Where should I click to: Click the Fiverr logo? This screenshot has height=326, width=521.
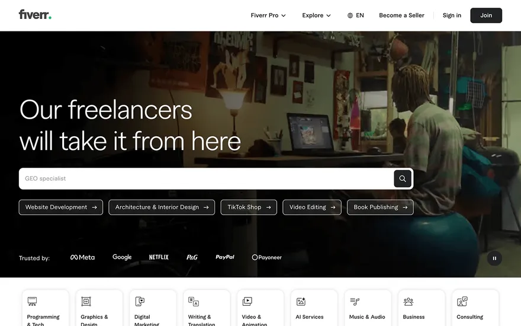tap(35, 15)
